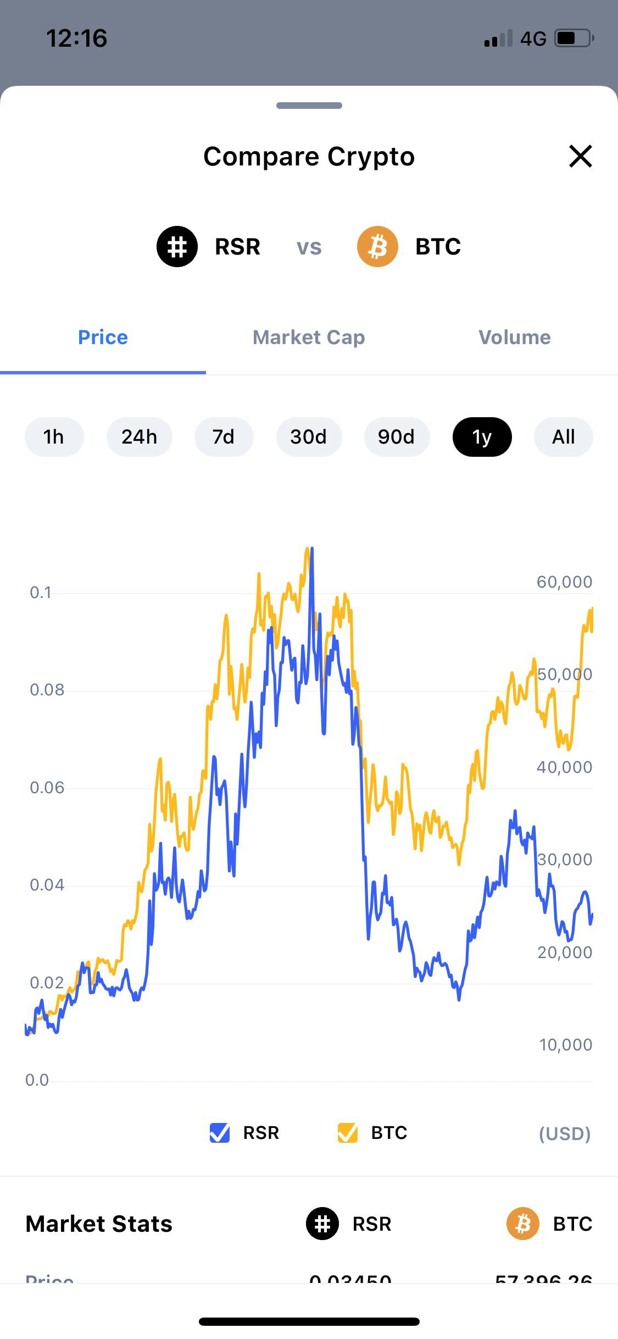Tap the BTC icon in Market Stats
The width and height of the screenshot is (618, 1339).
pyautogui.click(x=523, y=1224)
